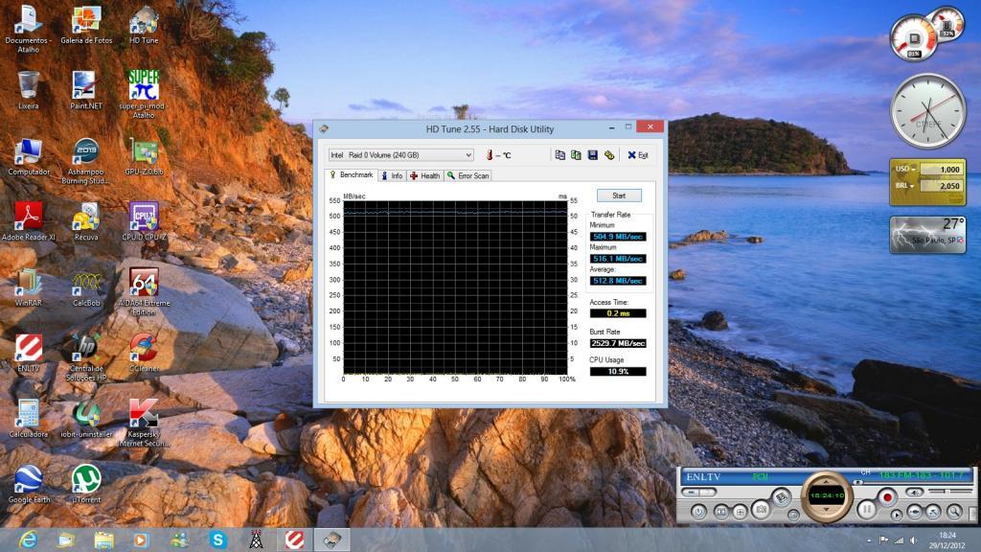981x552 pixels.
Task: Click the red record button in ENLTV
Action: [886, 497]
